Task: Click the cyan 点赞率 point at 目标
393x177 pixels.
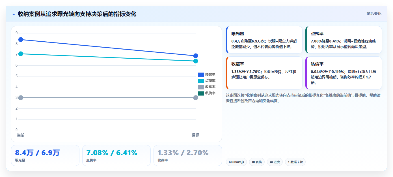Action: pos(196,61)
